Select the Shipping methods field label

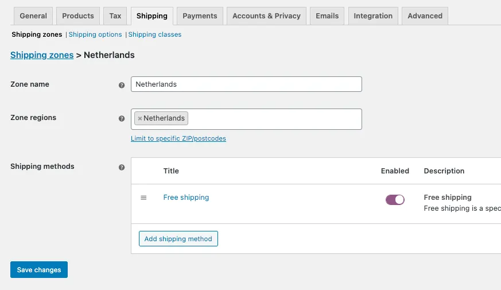tap(42, 167)
